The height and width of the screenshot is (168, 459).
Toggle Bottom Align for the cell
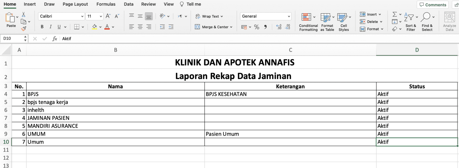pyautogui.click(x=148, y=16)
